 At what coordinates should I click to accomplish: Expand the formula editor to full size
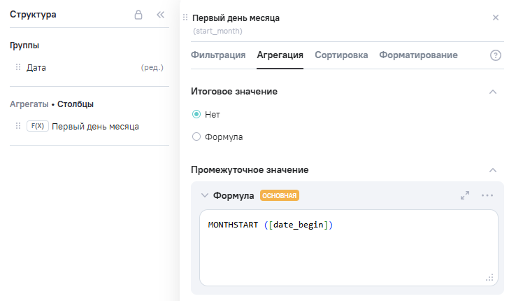coord(465,195)
